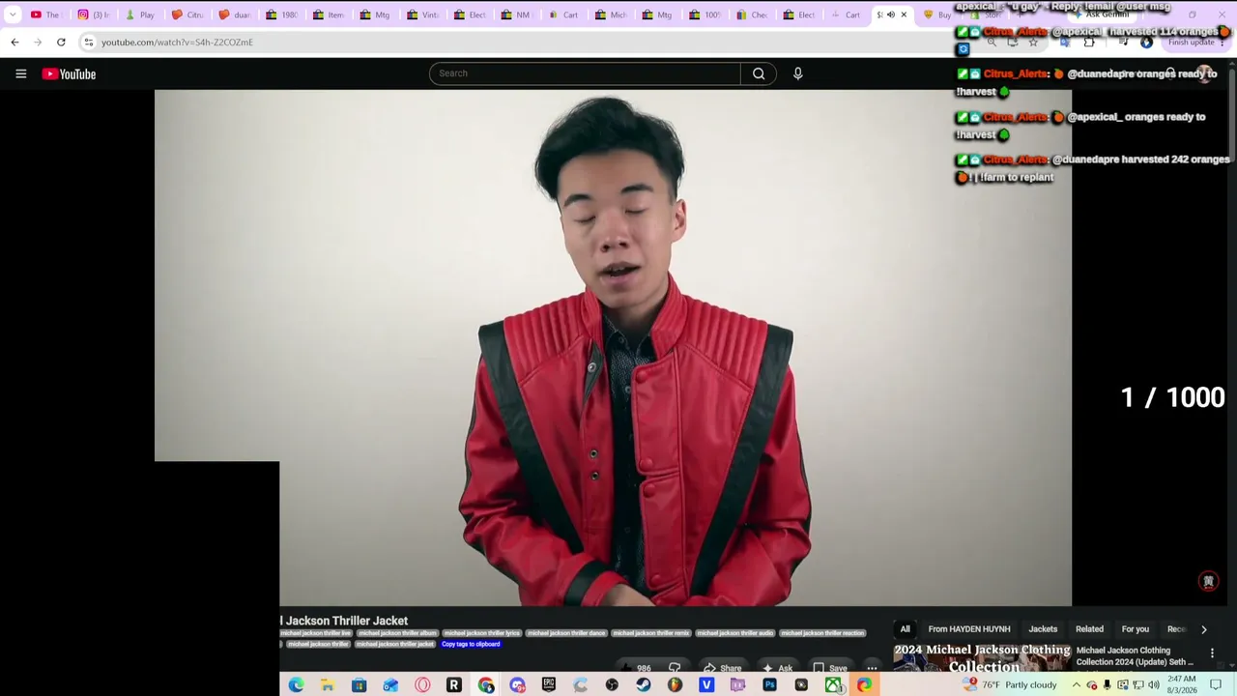This screenshot has height=696, width=1237.
Task: Show more filter chips with right arrow
Action: pos(1204,629)
